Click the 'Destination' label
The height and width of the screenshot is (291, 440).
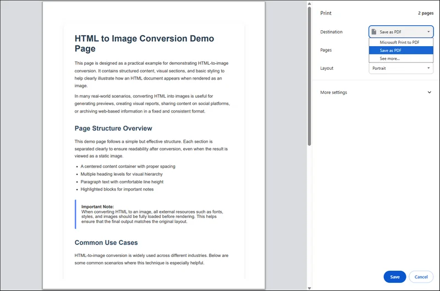click(331, 32)
